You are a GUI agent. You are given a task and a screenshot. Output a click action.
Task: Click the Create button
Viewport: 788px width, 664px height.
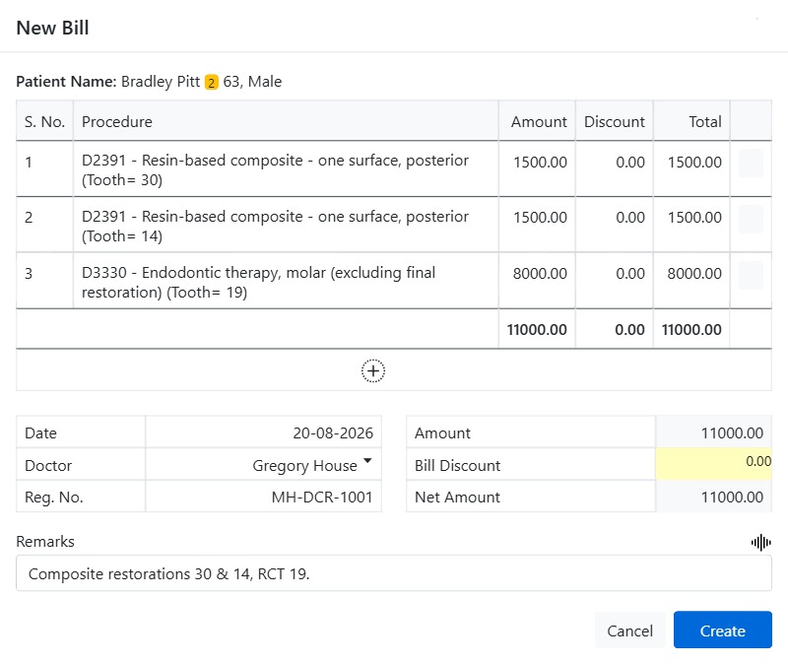(x=722, y=630)
